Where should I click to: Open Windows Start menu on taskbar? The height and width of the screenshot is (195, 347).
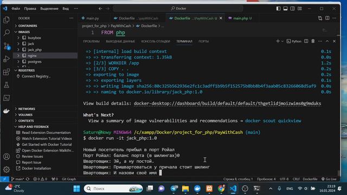76,188
